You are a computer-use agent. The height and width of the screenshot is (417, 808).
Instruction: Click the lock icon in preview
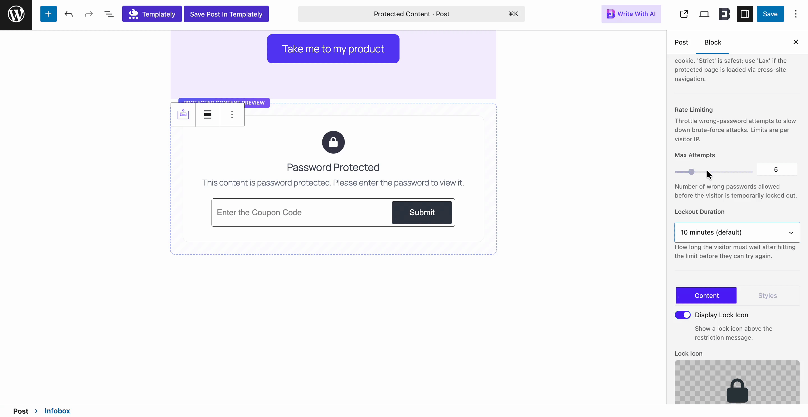333,142
